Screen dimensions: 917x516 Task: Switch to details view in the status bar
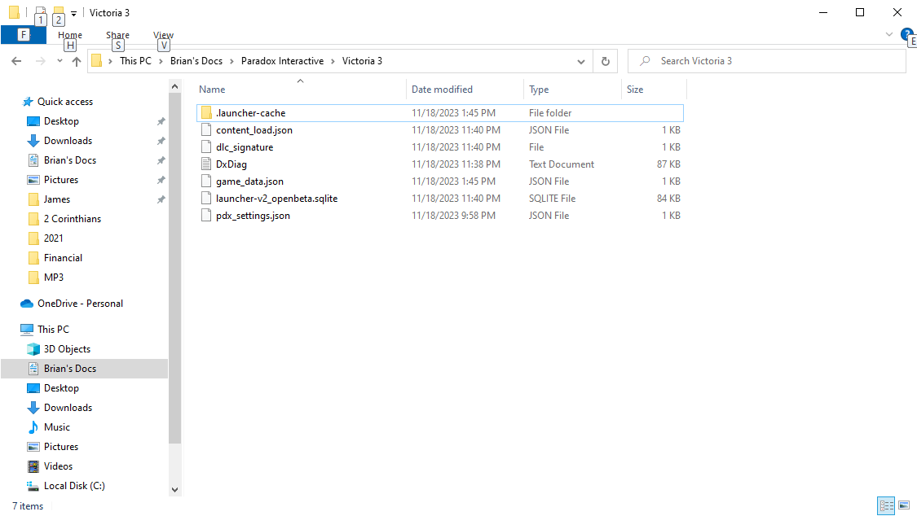tap(887, 505)
